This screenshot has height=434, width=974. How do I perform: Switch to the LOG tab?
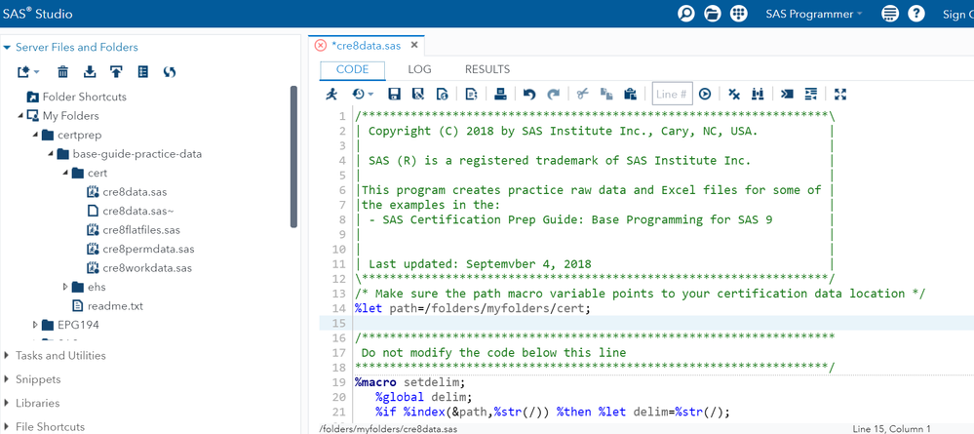point(419,69)
